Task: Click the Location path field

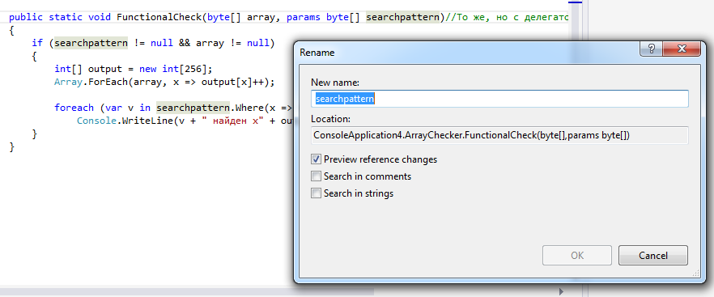Action: pyautogui.click(x=499, y=135)
